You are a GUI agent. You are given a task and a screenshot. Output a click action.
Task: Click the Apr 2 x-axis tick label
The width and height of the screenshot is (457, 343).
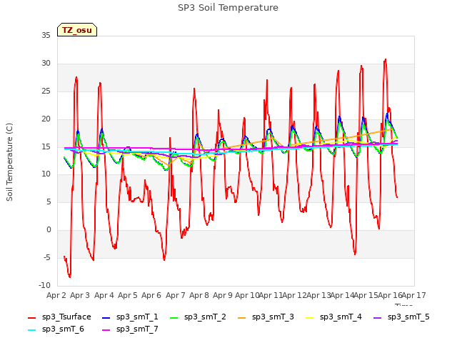click(x=56, y=295)
